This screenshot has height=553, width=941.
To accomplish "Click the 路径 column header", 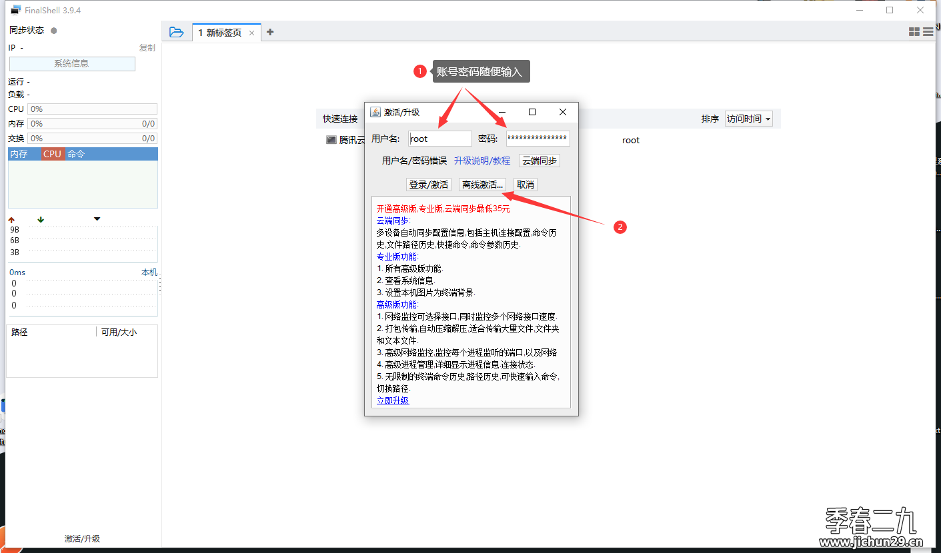I will [51, 332].
